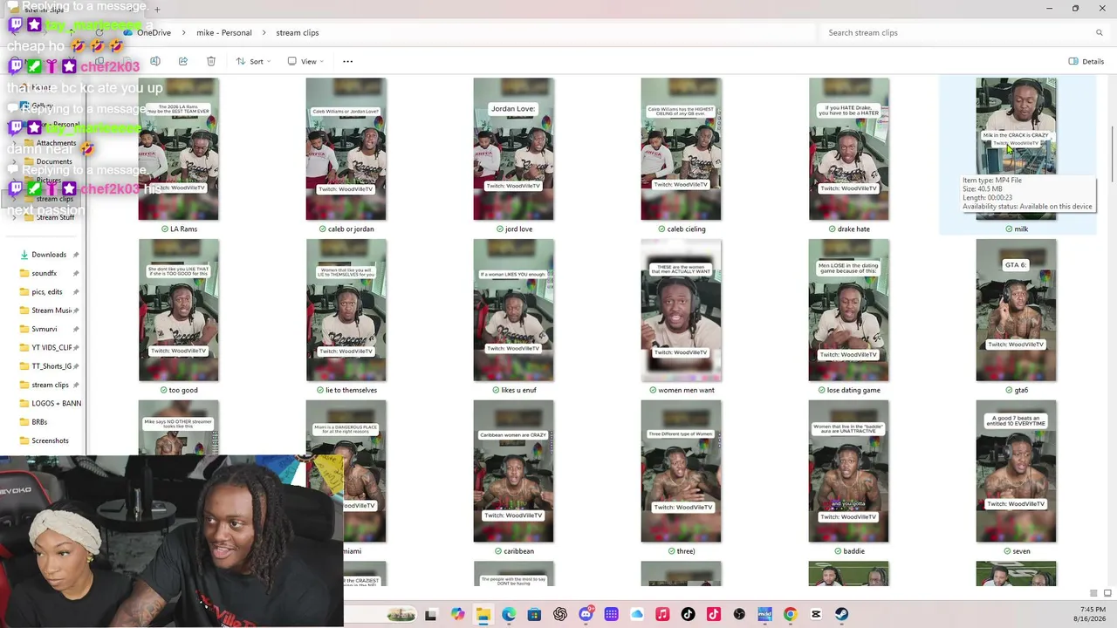Open File Explorer from the taskbar

(483, 614)
